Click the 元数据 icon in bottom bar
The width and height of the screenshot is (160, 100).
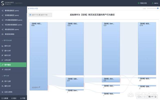pyautogui.click(x=2, y=98)
